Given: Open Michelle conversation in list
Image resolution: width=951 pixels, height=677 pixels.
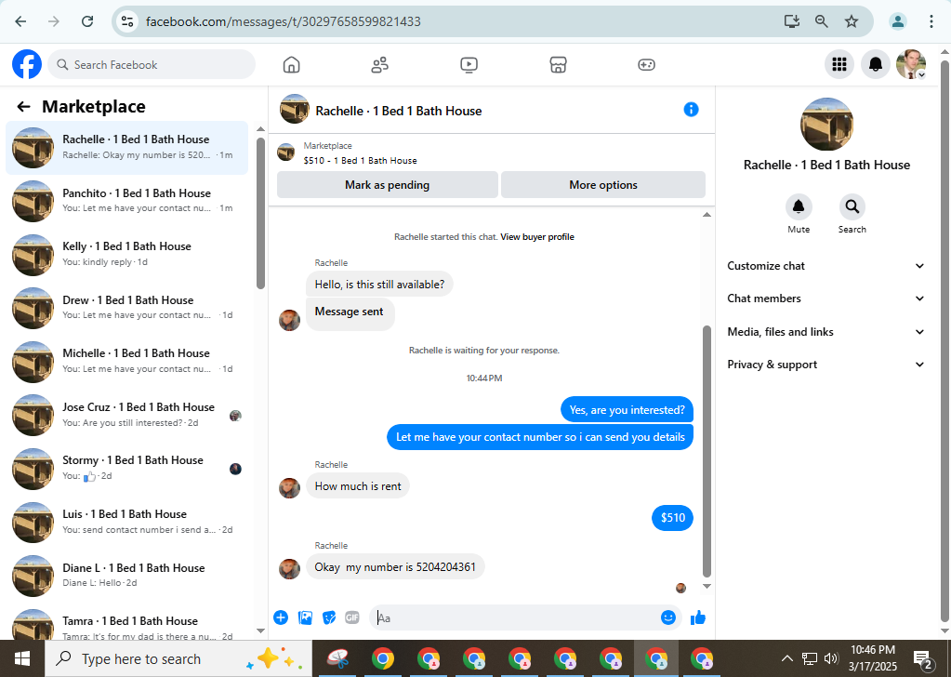Looking at the screenshot, I should point(126,361).
